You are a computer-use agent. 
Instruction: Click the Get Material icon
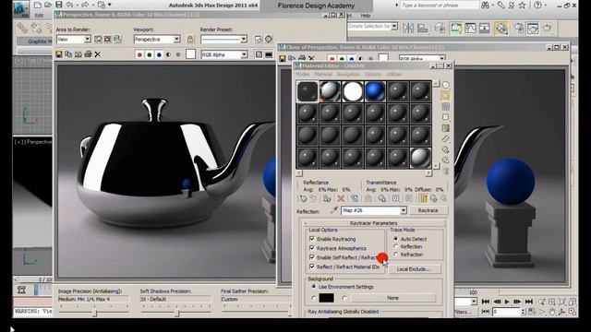click(x=303, y=198)
